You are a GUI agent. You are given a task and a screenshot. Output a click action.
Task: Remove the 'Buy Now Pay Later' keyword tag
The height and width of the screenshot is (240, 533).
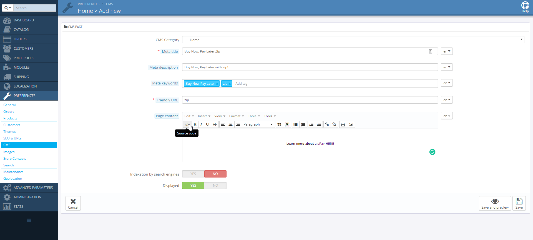(x=217, y=84)
